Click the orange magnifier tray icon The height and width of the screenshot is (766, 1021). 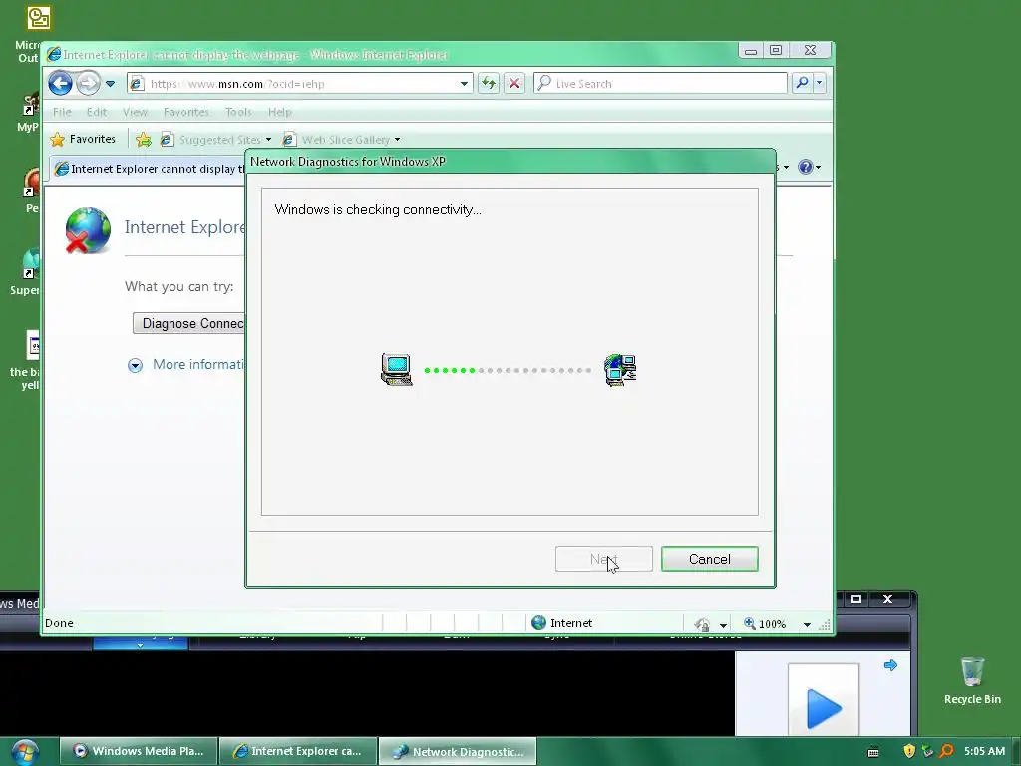tap(947, 751)
